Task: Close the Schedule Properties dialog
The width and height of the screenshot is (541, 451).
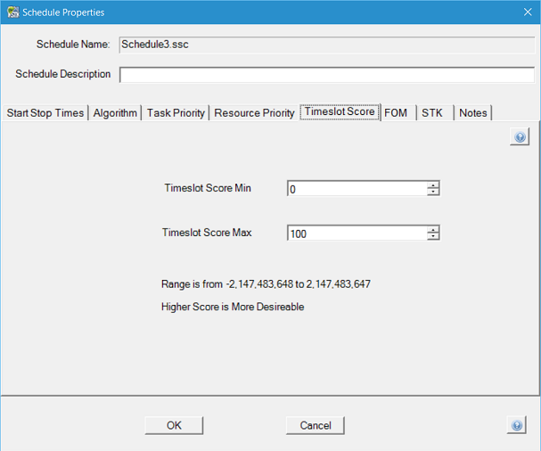Action: pyautogui.click(x=526, y=12)
